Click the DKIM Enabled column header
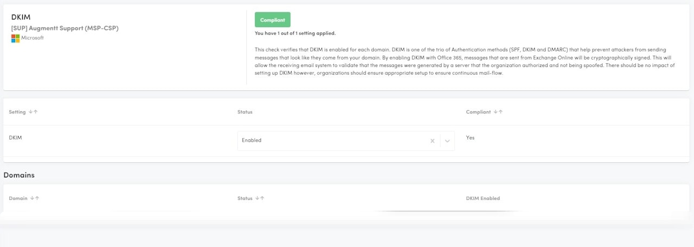 [x=483, y=198]
